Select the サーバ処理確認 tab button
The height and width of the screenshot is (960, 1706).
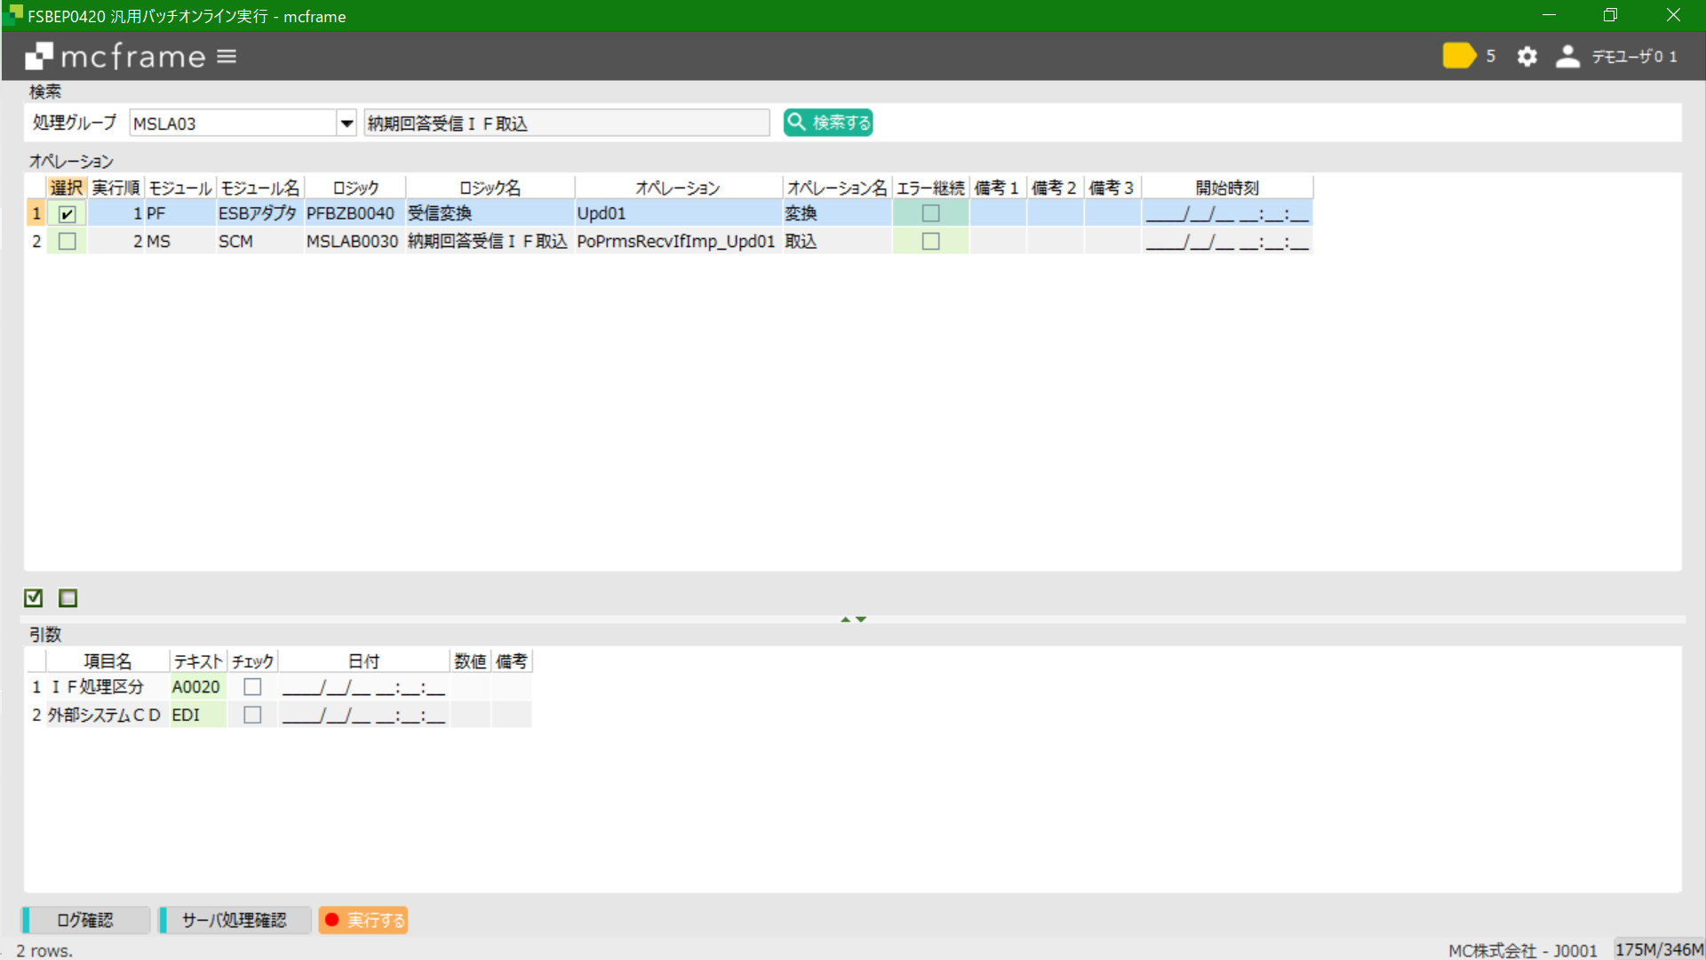234,919
